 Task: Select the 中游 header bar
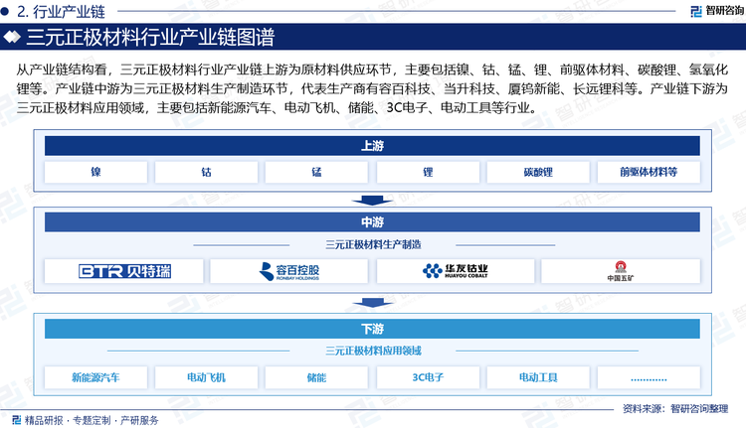point(372,221)
